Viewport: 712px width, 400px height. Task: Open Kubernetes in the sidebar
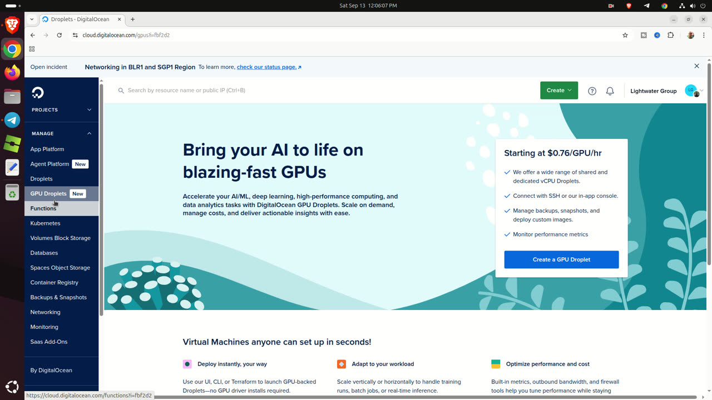click(x=45, y=223)
